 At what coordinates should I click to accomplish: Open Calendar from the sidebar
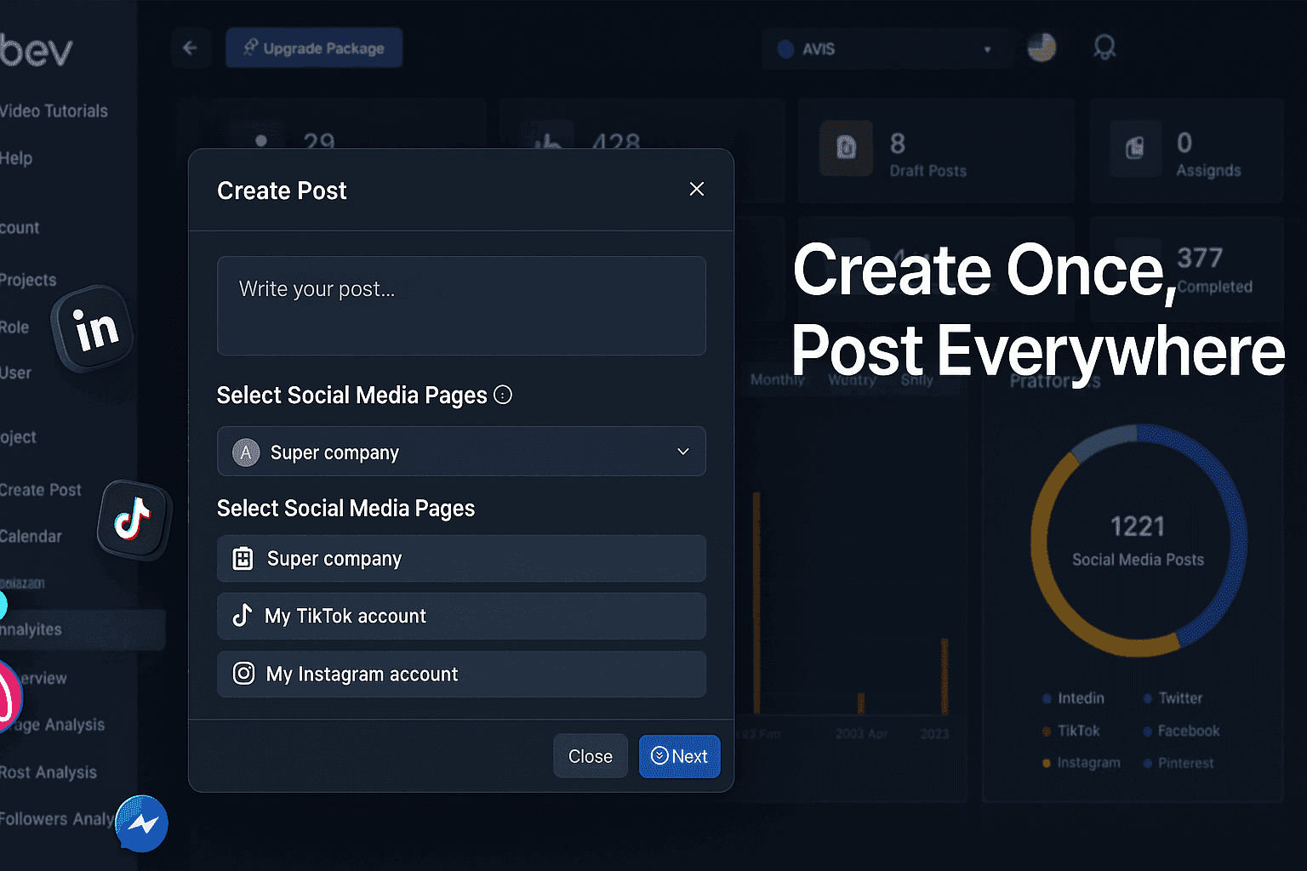point(31,537)
